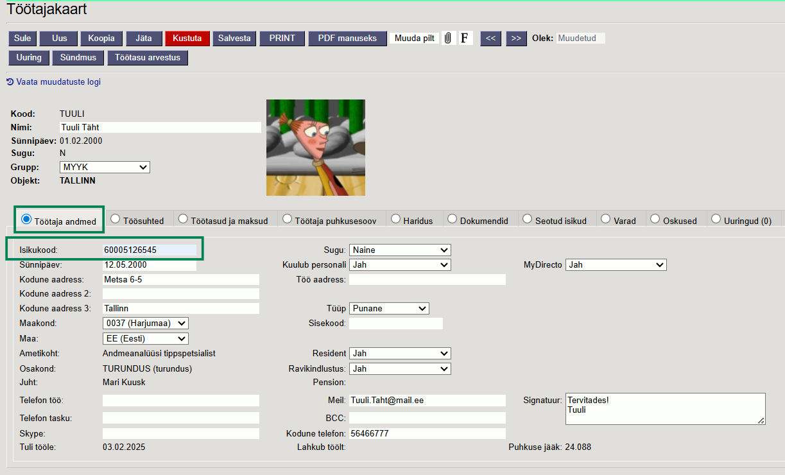Switch to the Oskused tab

pyautogui.click(x=655, y=219)
